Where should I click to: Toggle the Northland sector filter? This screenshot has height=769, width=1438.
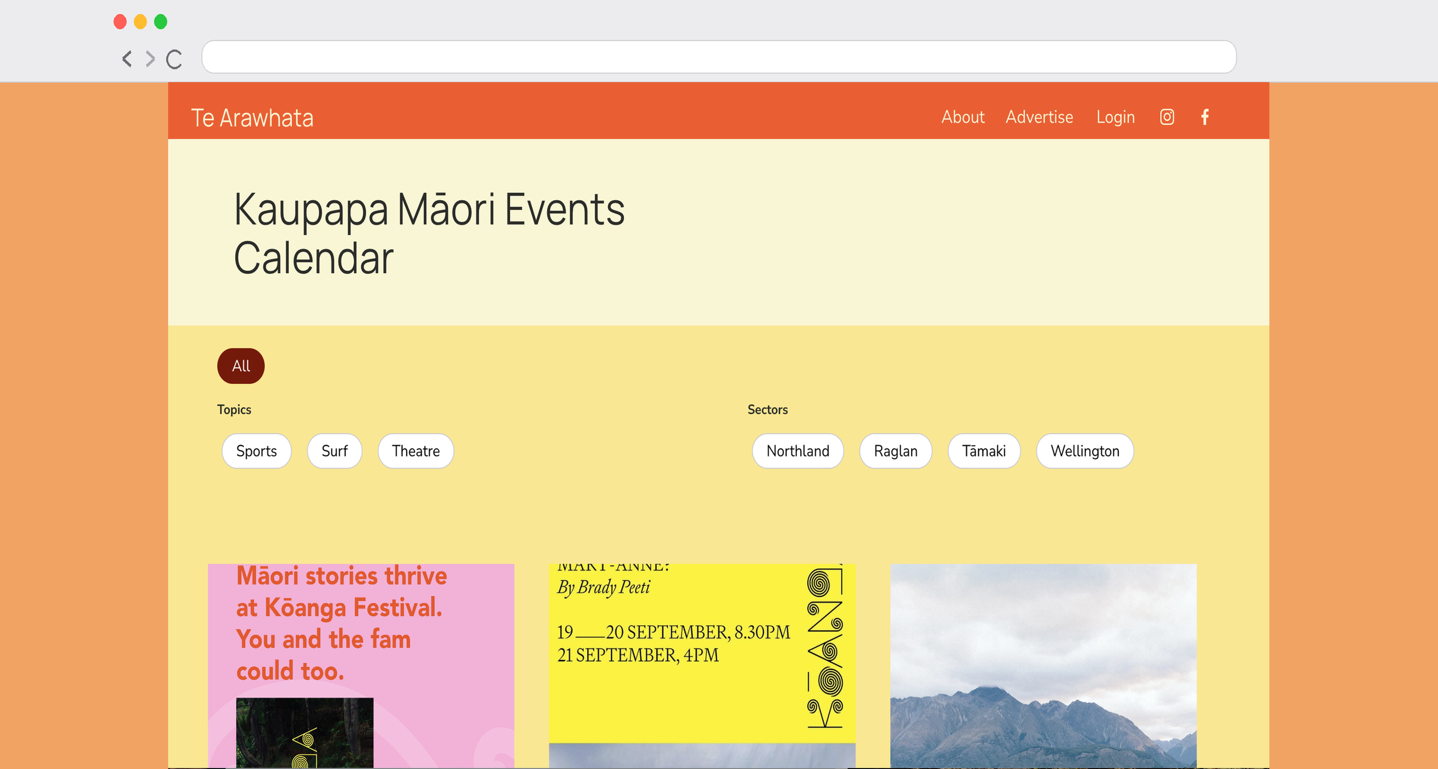[798, 451]
